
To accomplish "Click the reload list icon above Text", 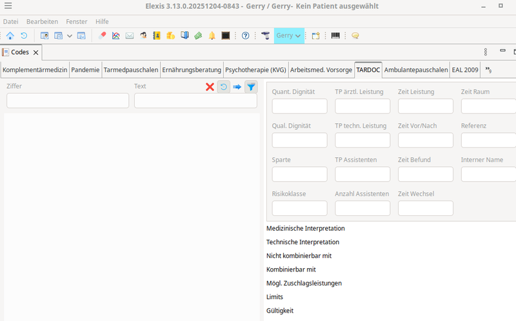I will (223, 87).
